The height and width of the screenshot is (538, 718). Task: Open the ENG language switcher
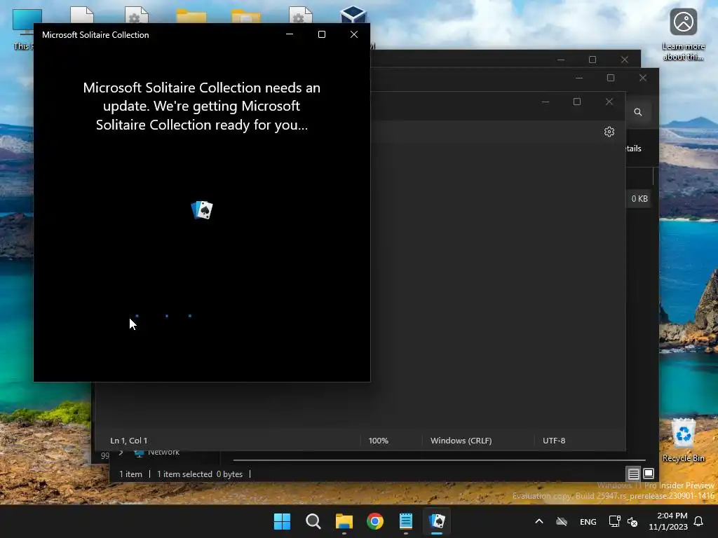[588, 521]
